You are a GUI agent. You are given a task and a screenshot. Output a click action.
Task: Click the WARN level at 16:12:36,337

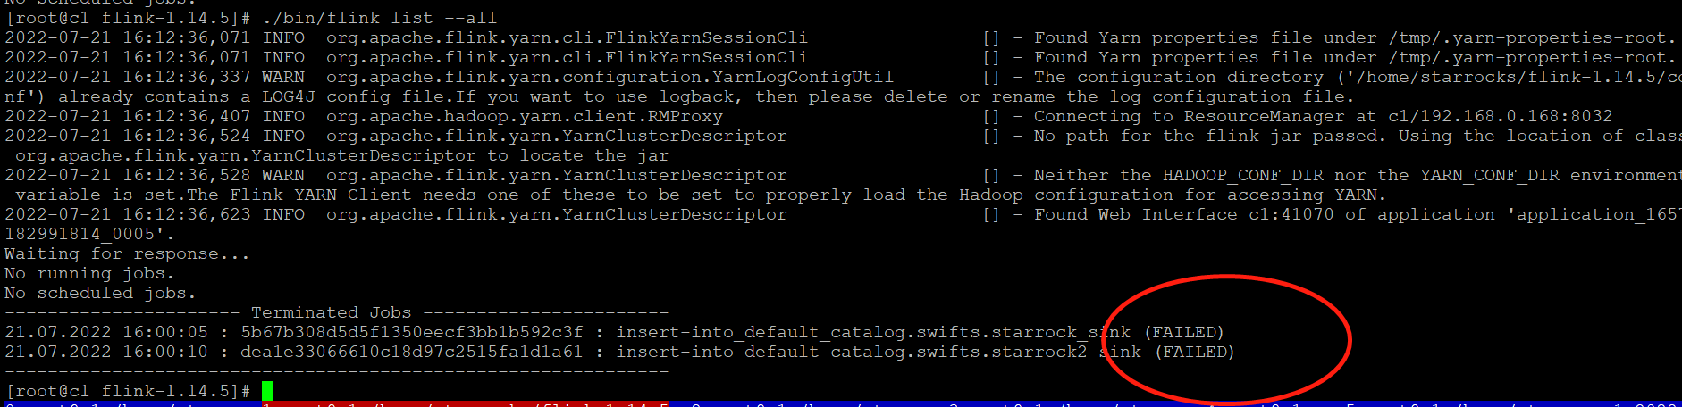point(283,77)
